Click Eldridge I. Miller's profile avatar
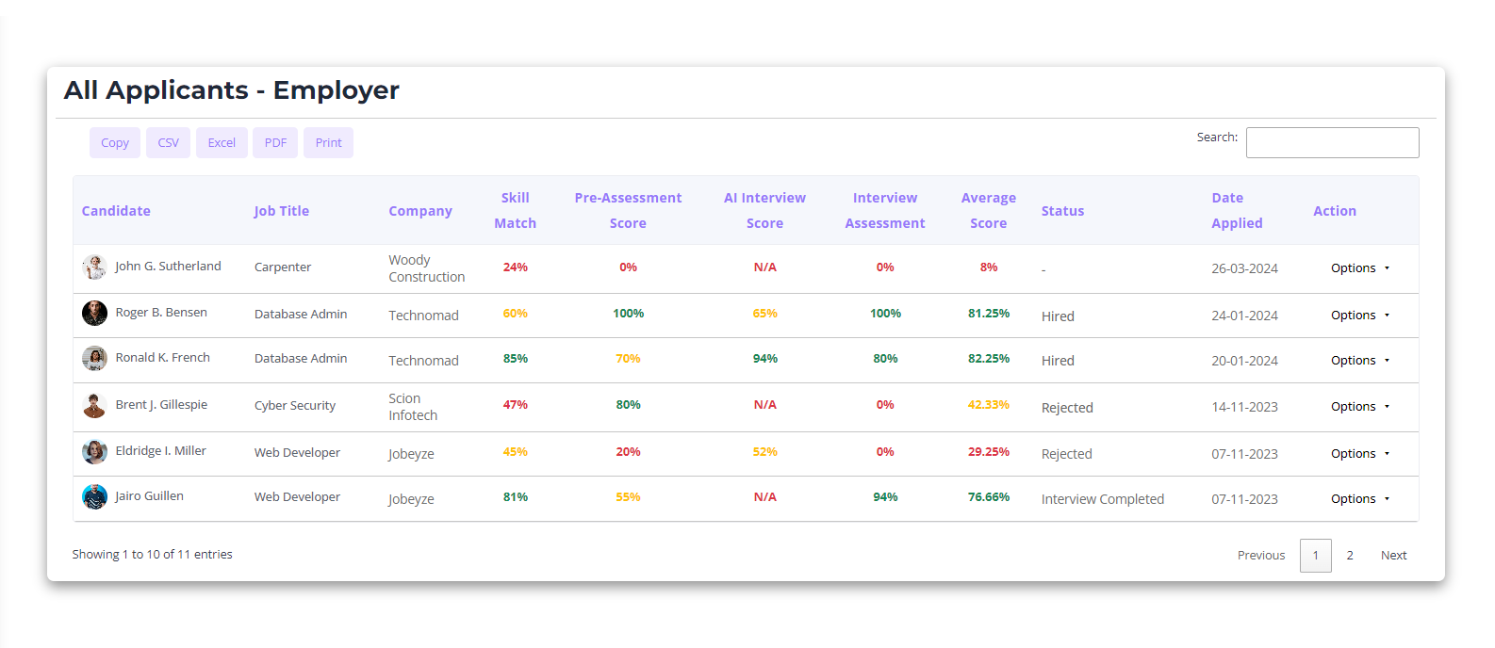 (x=94, y=452)
